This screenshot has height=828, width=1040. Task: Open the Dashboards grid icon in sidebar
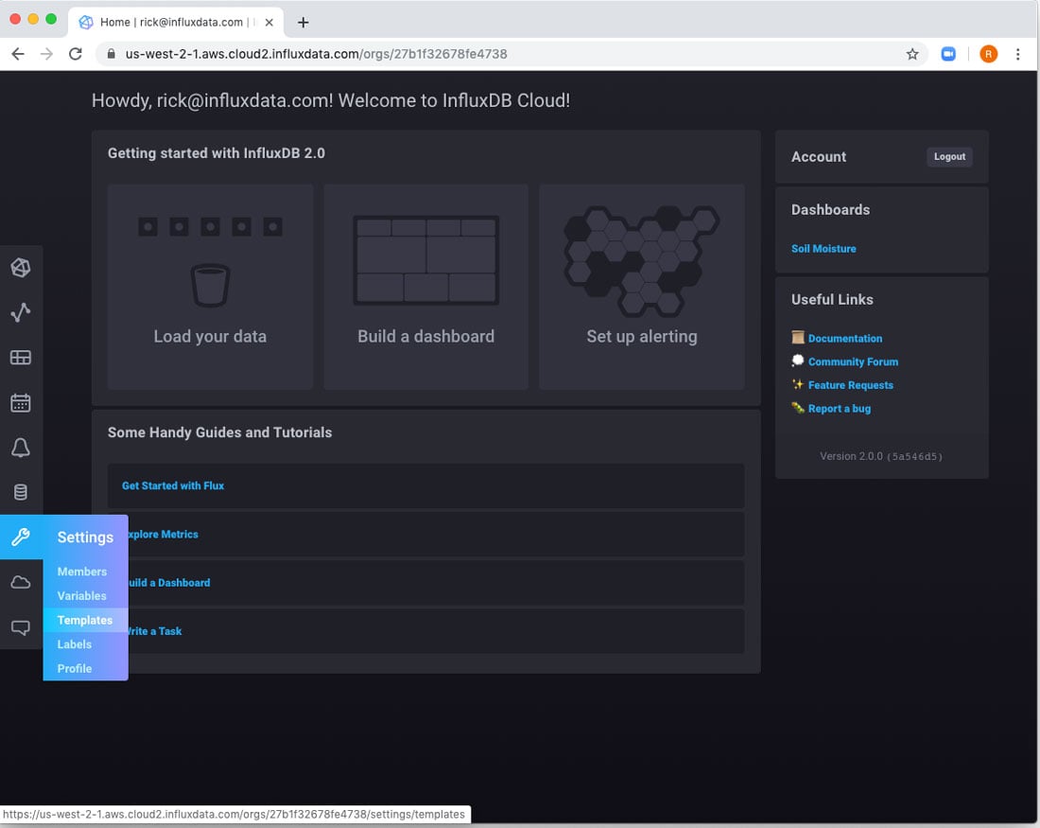(21, 358)
